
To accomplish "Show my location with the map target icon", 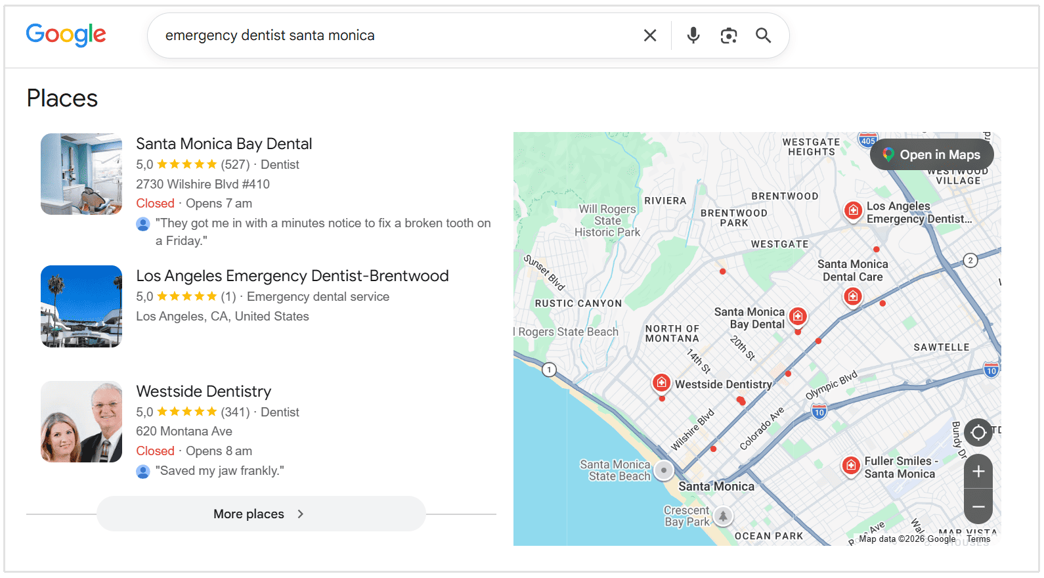I will [978, 432].
